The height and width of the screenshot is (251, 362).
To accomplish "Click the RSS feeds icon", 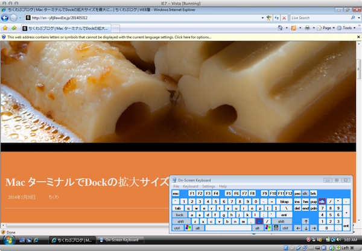I will pyautogui.click(x=294, y=28).
